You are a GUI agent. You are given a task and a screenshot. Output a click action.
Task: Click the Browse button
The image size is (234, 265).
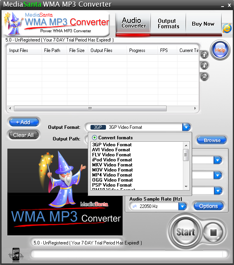click(212, 140)
